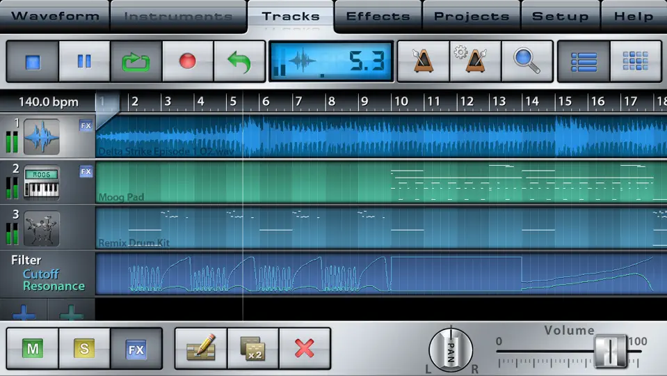Click the Filter automation curve lane

point(381,274)
